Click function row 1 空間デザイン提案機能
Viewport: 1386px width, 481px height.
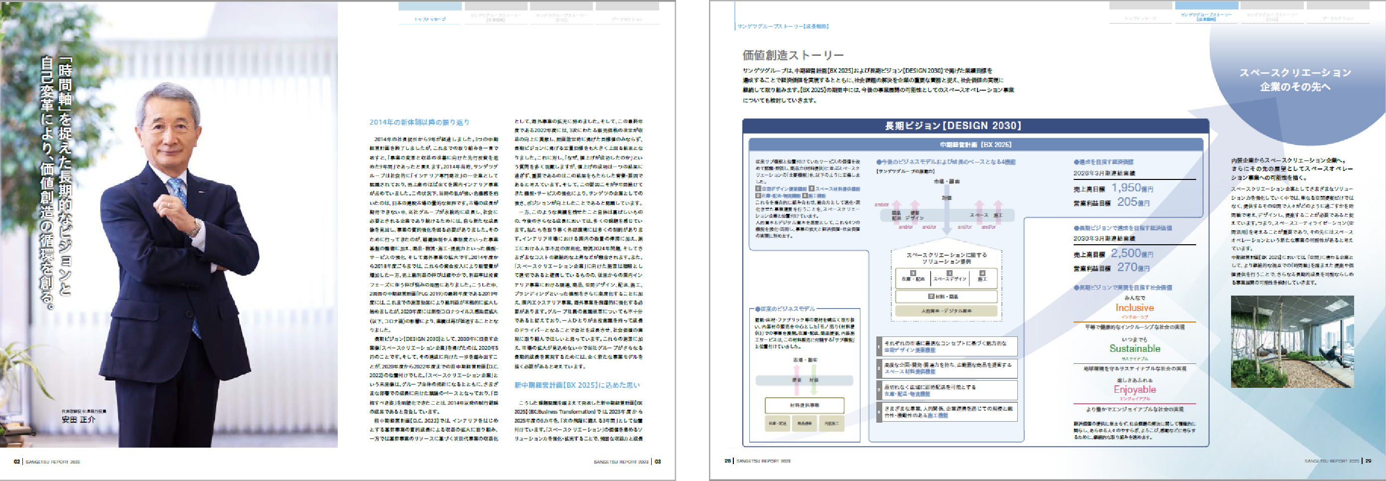(947, 346)
